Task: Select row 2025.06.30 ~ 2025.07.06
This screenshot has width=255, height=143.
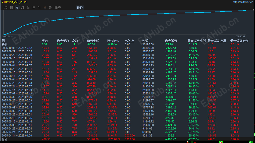Action: click(17, 97)
